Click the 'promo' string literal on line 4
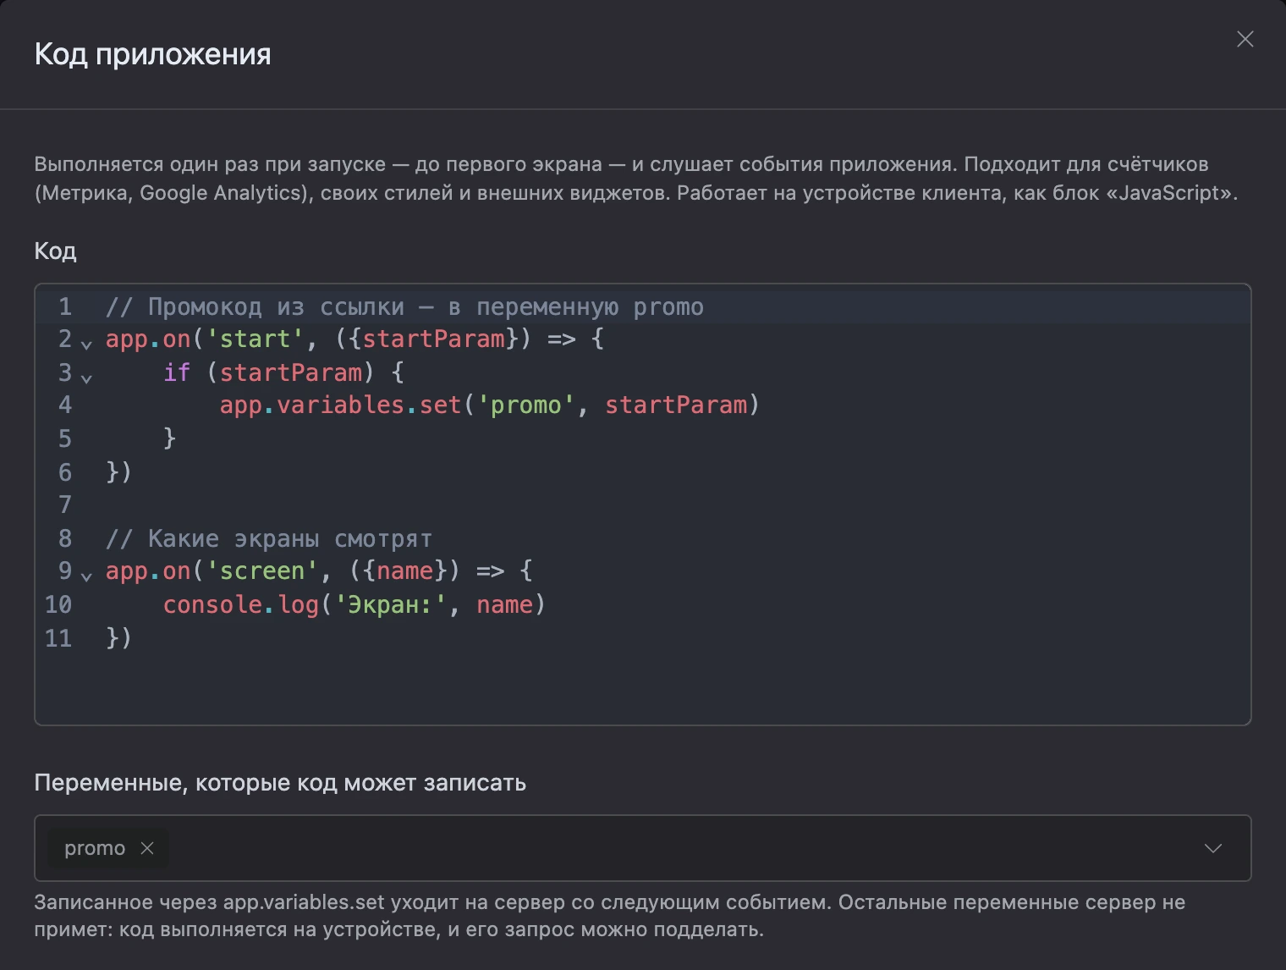This screenshot has height=970, width=1286. (x=526, y=405)
